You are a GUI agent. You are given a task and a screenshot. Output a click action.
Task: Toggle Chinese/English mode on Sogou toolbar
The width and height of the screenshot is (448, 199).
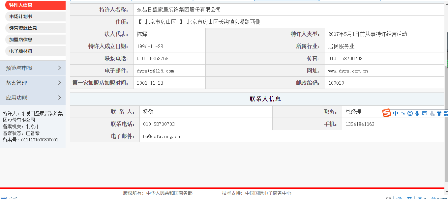coord(396,113)
